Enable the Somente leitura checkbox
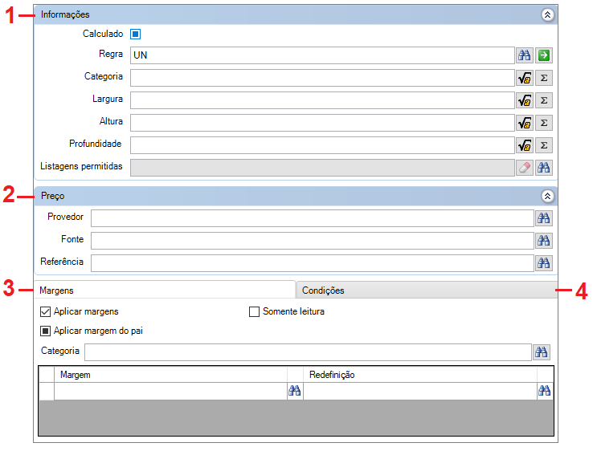The image size is (593, 451). [254, 311]
